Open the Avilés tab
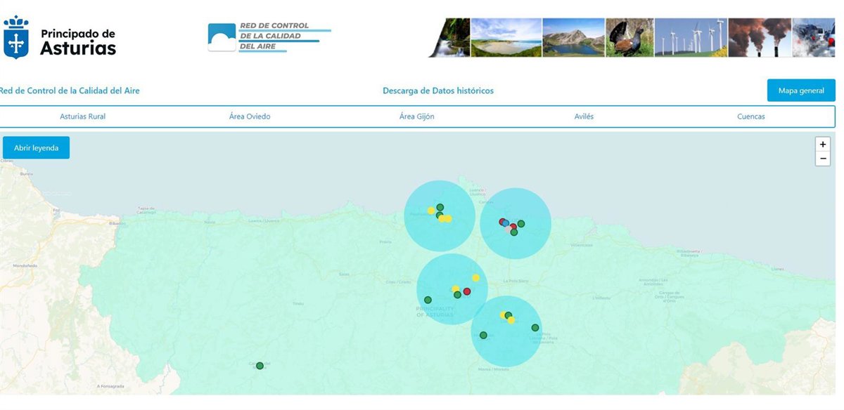This screenshot has width=844, height=410. [584, 117]
